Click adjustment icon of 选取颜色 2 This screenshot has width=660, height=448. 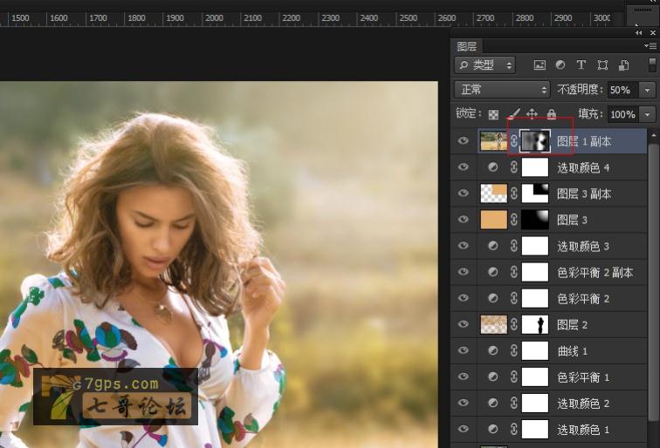[x=493, y=403]
